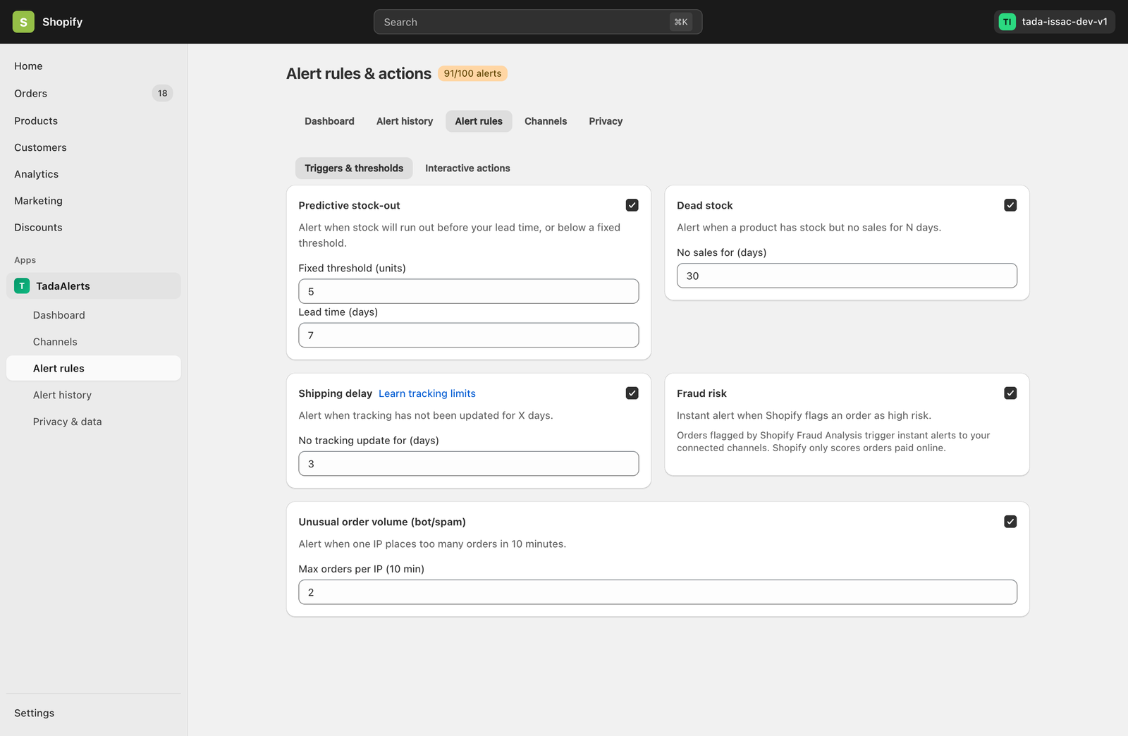1128x736 pixels.
Task: Switch to Interactive actions sub-tab
Action: (x=467, y=168)
